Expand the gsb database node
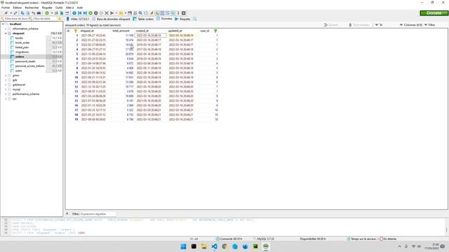The height and width of the screenshot is (252, 449). pyautogui.click(x=6, y=80)
